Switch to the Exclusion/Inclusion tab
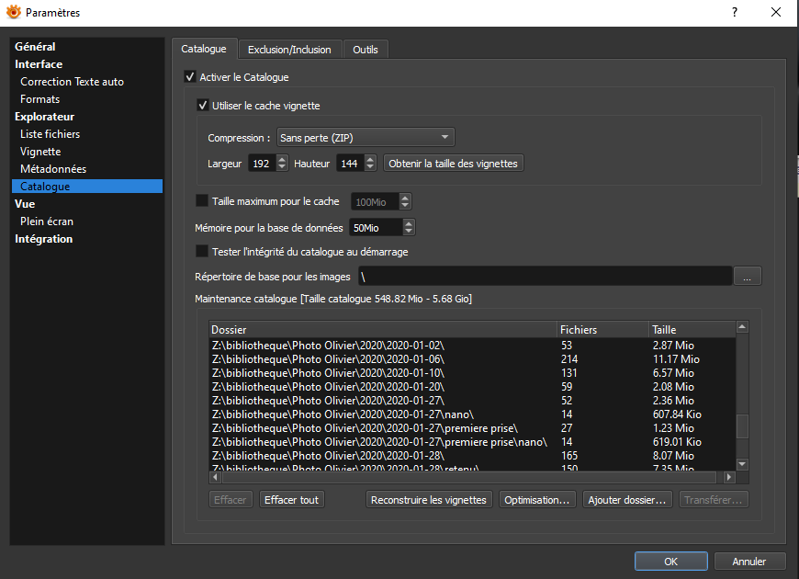Screen dimensions: 799x579 [x=289, y=50]
